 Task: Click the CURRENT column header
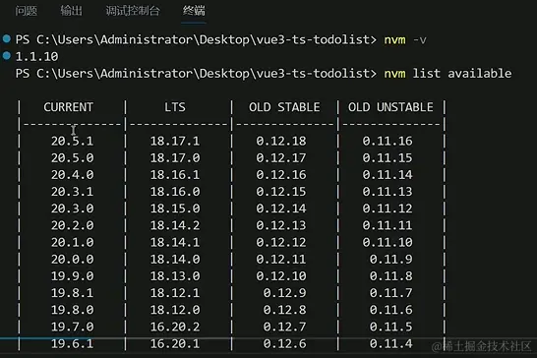pyautogui.click(x=68, y=107)
